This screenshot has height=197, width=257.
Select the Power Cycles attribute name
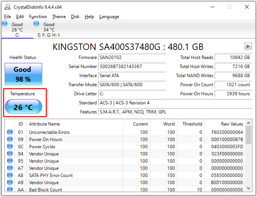tap(42, 147)
